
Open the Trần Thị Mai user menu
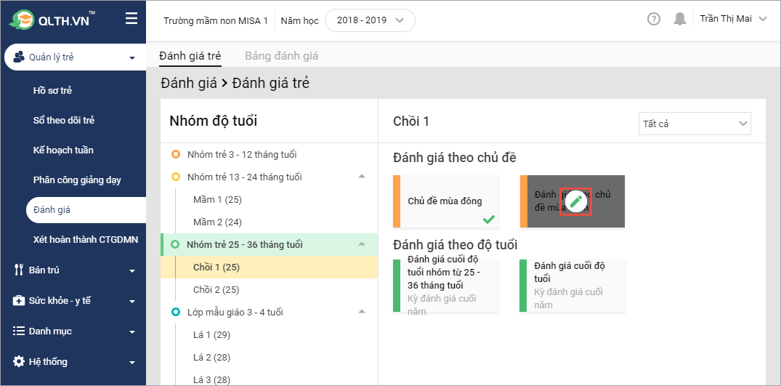pos(733,20)
